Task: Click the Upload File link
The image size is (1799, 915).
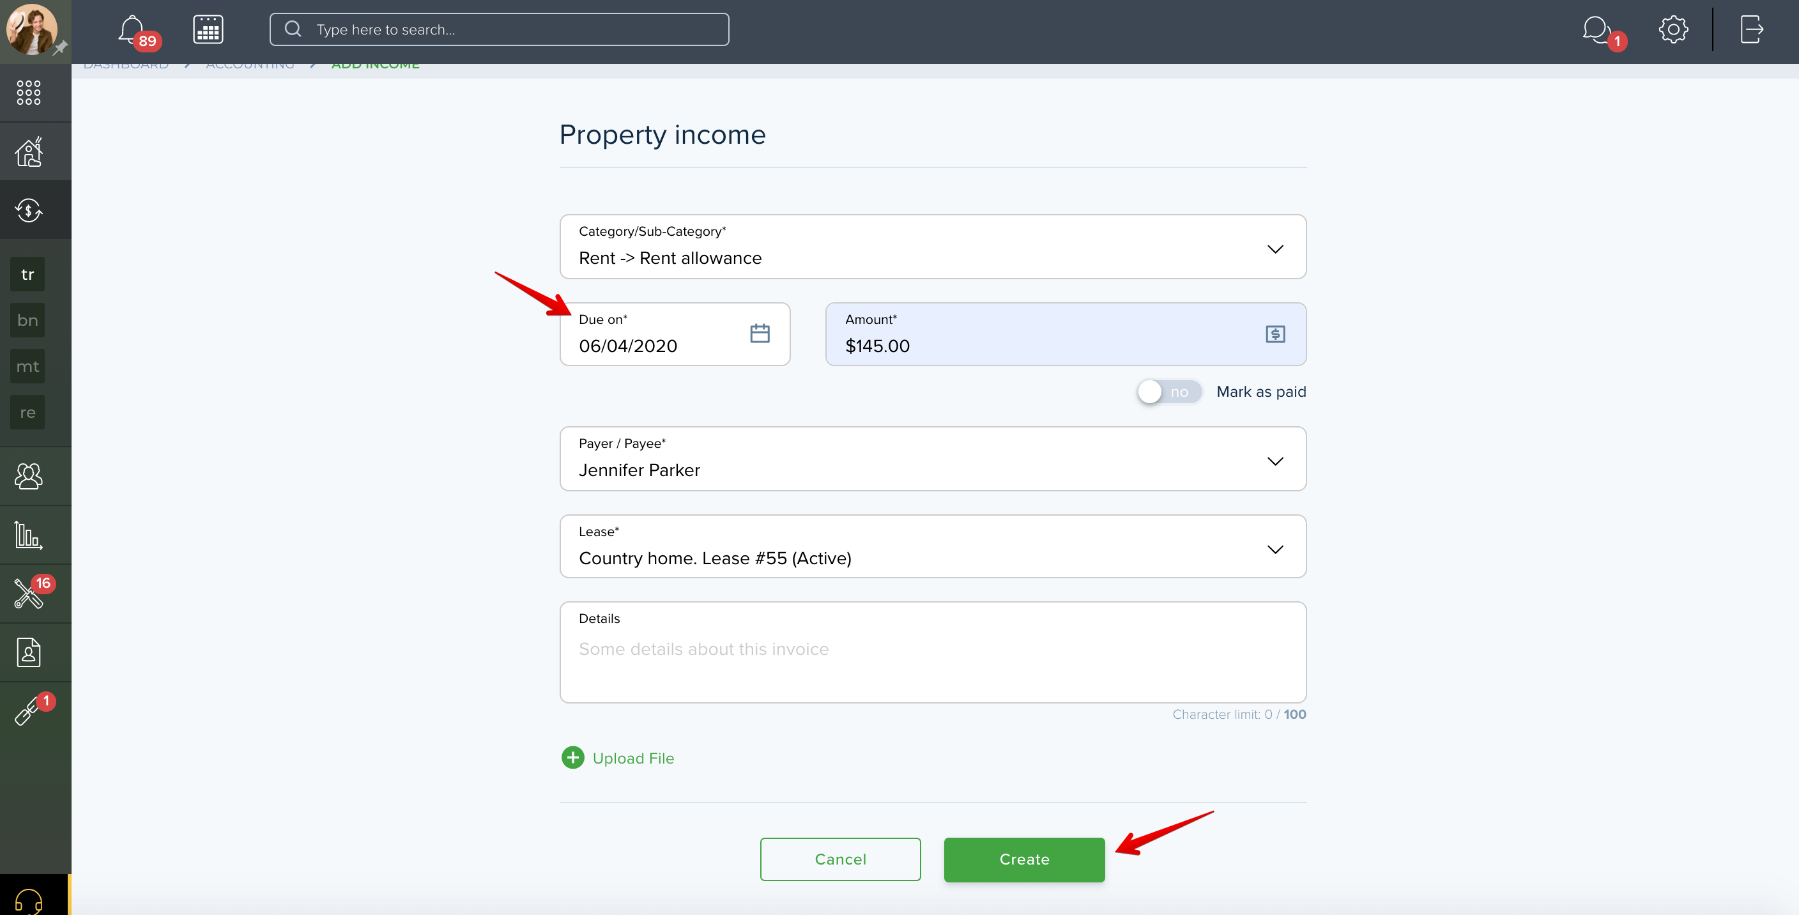Action: click(x=618, y=758)
